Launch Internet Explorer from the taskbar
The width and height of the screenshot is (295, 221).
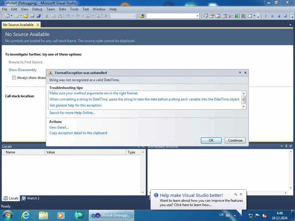pos(26,215)
